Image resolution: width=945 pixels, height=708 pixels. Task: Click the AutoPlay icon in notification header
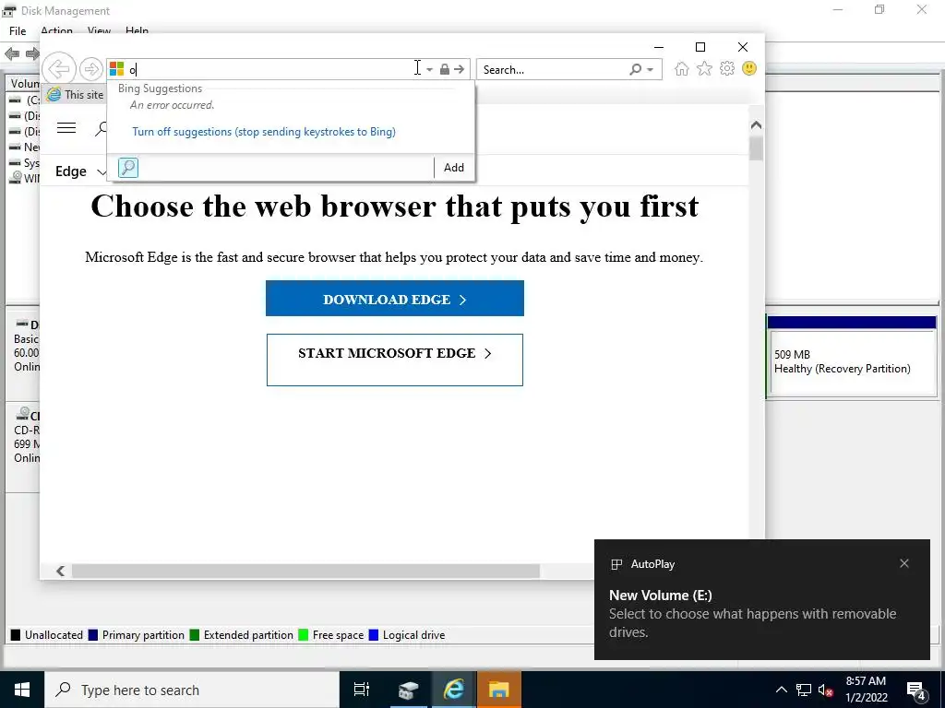pos(616,564)
